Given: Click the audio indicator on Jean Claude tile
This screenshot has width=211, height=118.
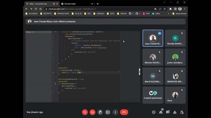Looking at the screenshot, I should pyautogui.click(x=160, y=33).
